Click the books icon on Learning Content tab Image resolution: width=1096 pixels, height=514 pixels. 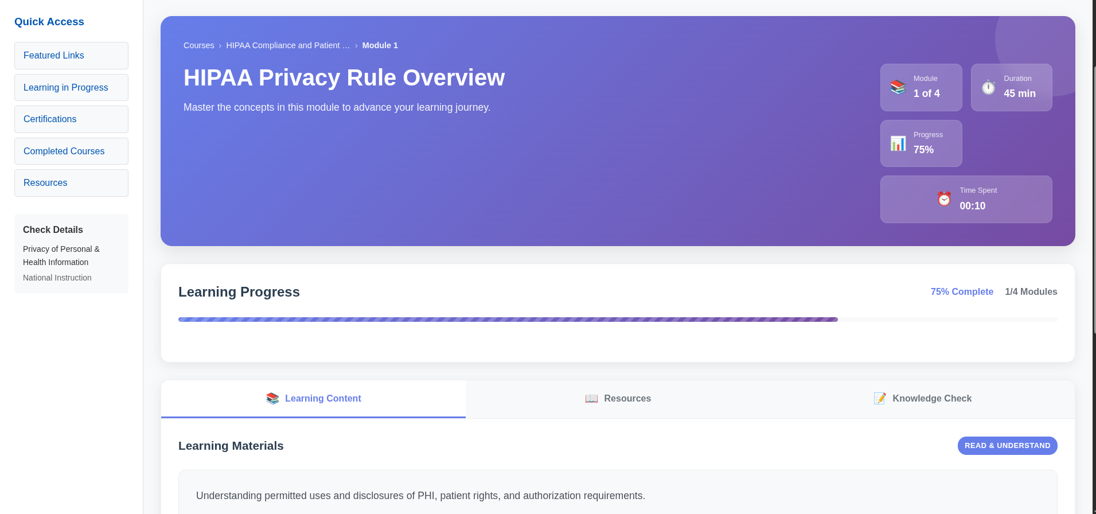(272, 399)
